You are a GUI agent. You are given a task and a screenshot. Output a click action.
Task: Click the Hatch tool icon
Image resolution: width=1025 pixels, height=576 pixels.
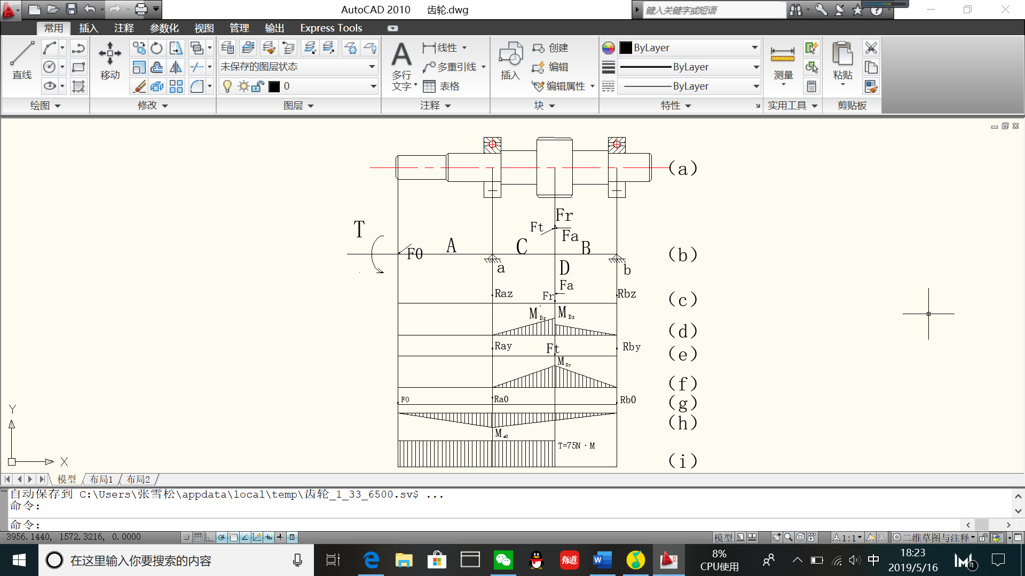tap(78, 86)
